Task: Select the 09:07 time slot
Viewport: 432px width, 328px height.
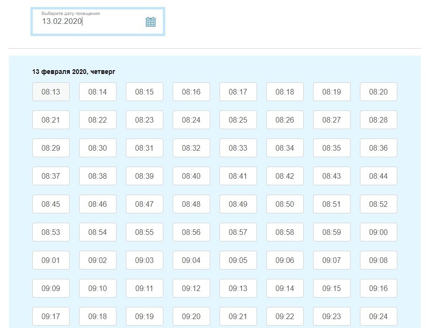Action: 332,260
